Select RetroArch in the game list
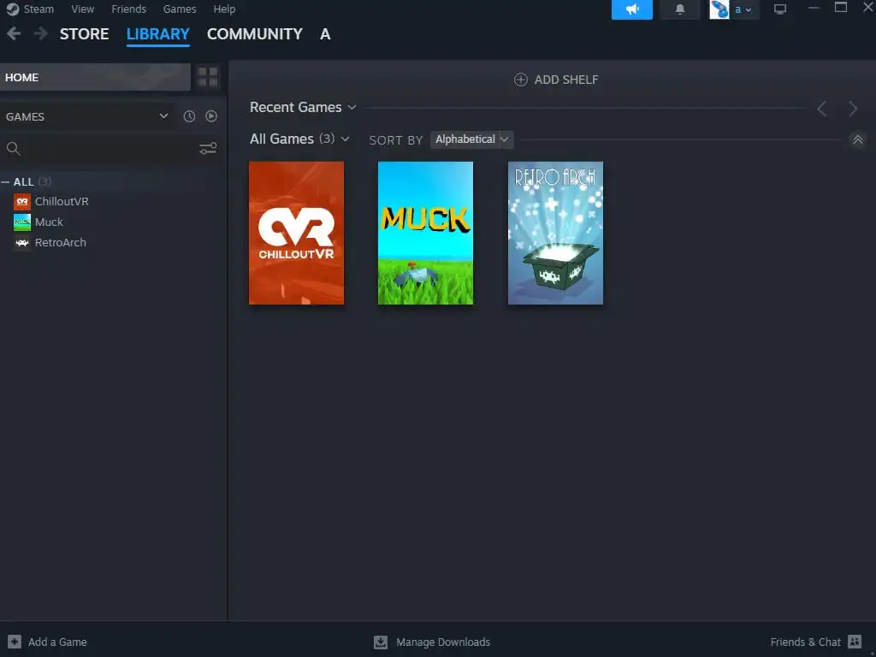This screenshot has height=657, width=876. (x=61, y=243)
